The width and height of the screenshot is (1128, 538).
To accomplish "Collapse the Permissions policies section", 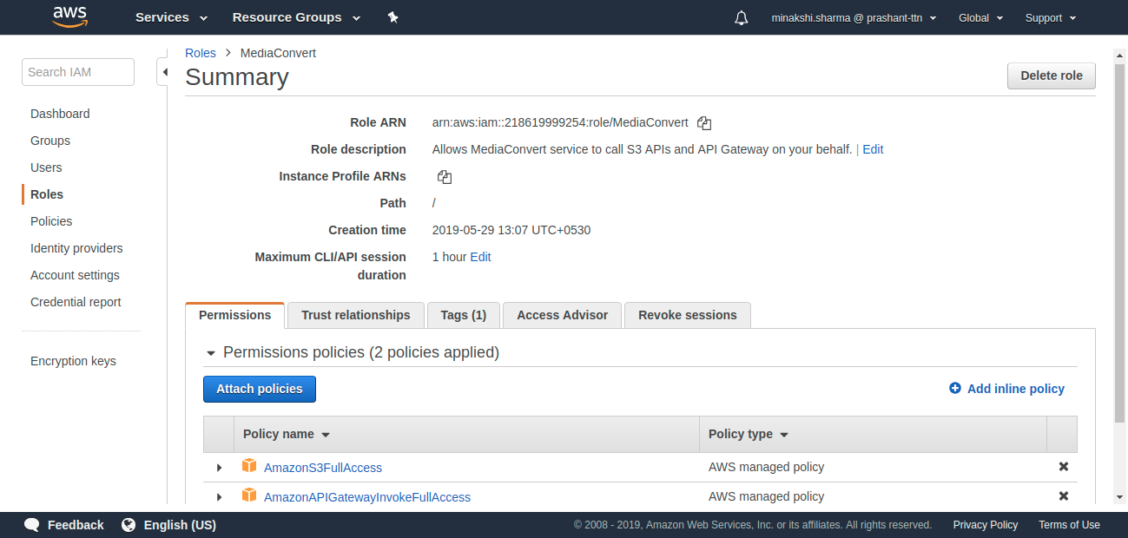I will coord(210,353).
